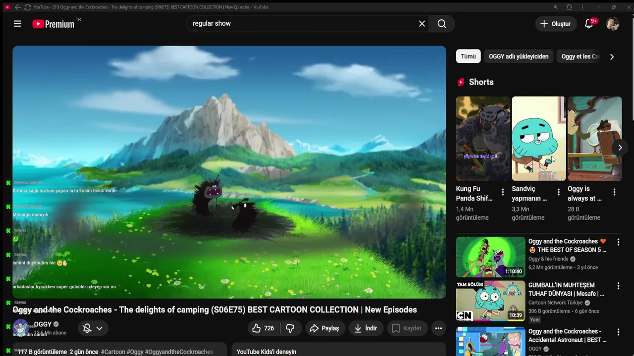Dislike the video with thumbs down

pos(290,328)
